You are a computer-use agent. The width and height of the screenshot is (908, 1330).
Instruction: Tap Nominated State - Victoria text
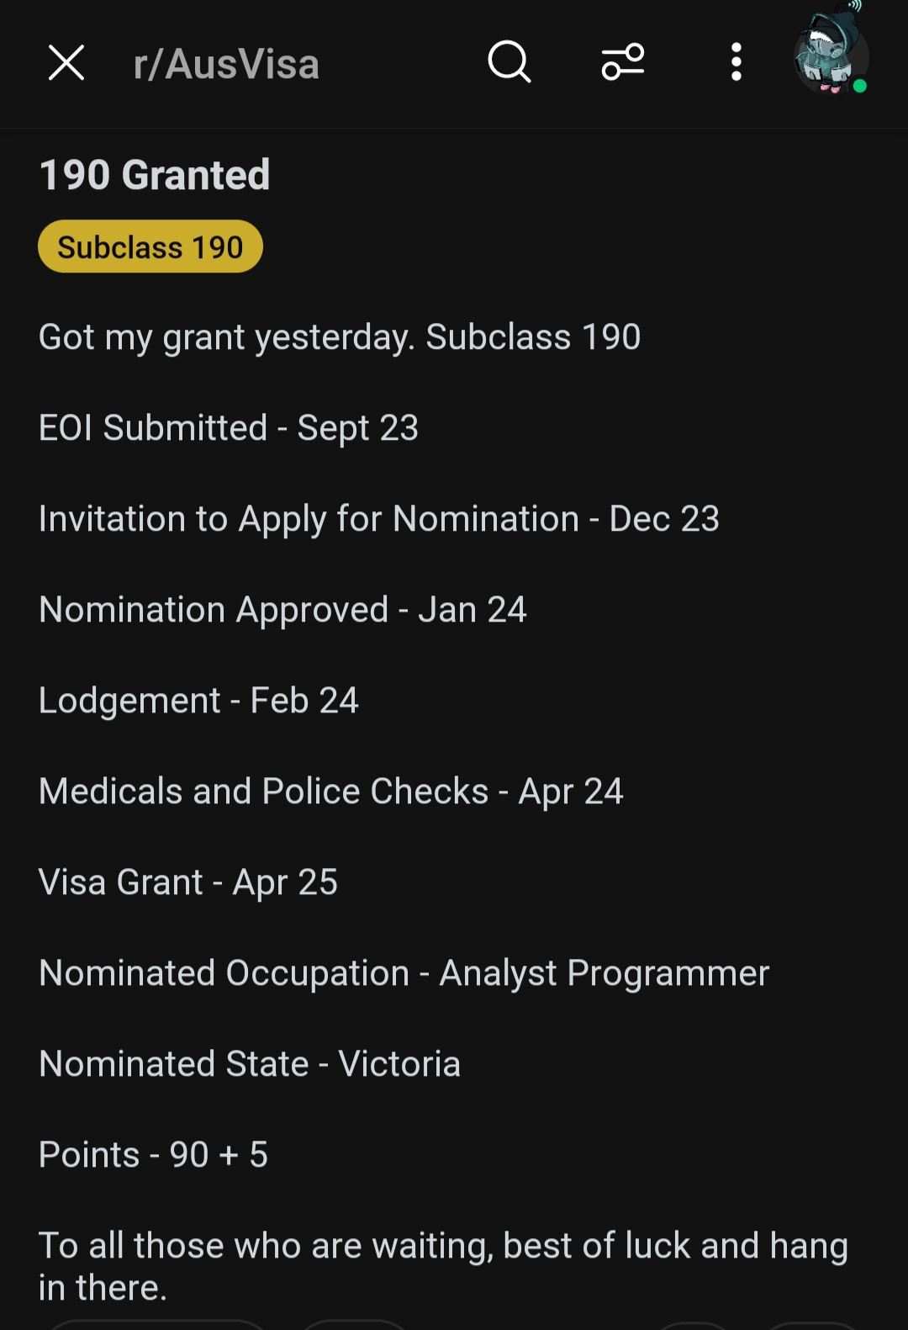tap(250, 1064)
